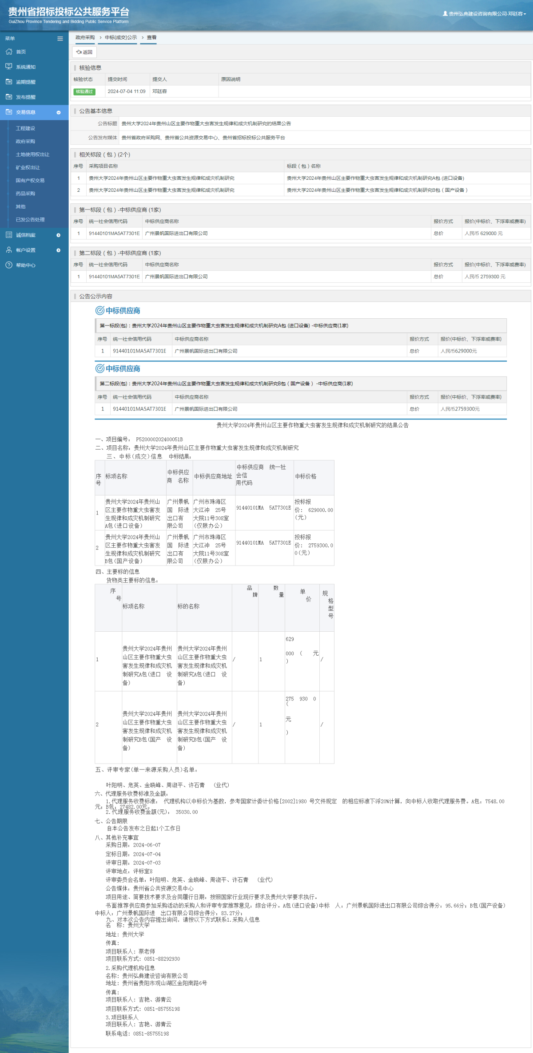
Task: Expand the 帐户设置 menu arrow
Action: coord(59,250)
